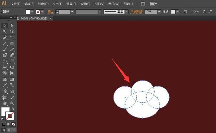This screenshot has height=133, width=216.
Task: Open the 对象(O) menu
Action: tap(43, 4)
